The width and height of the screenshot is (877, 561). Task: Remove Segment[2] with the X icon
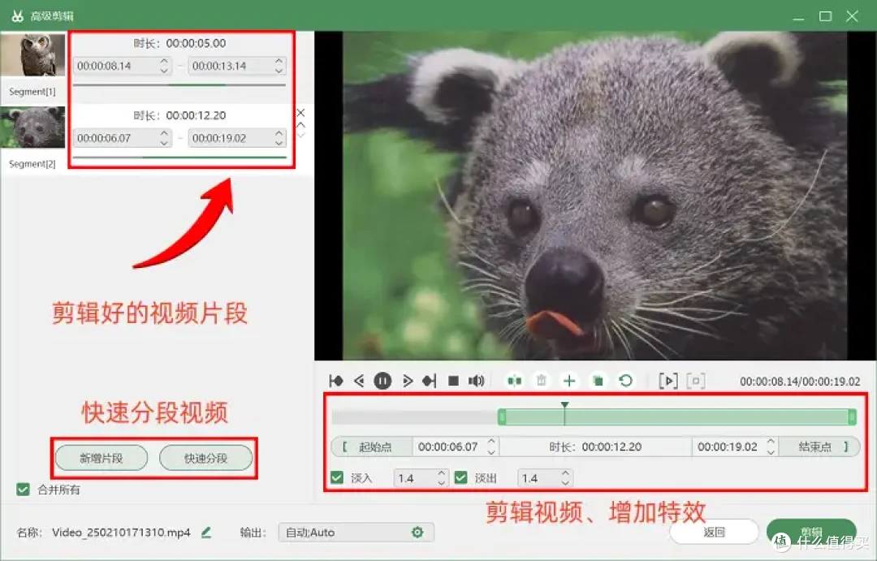[300, 112]
